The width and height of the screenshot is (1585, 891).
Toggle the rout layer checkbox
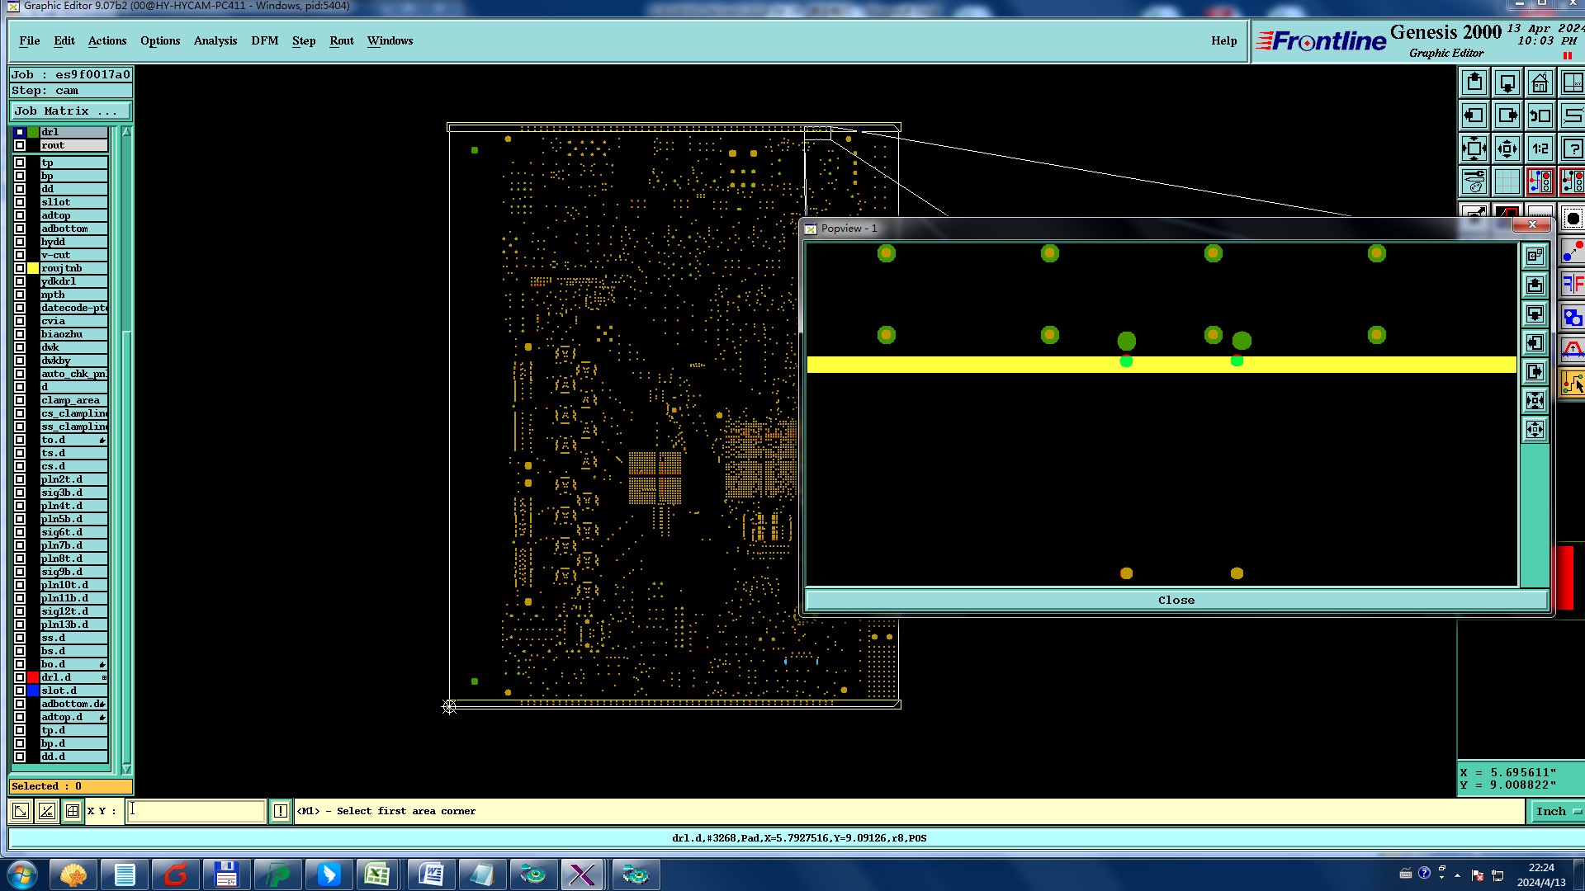pyautogui.click(x=20, y=145)
